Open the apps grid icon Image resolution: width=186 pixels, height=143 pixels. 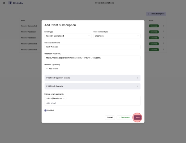tap(4, 3)
